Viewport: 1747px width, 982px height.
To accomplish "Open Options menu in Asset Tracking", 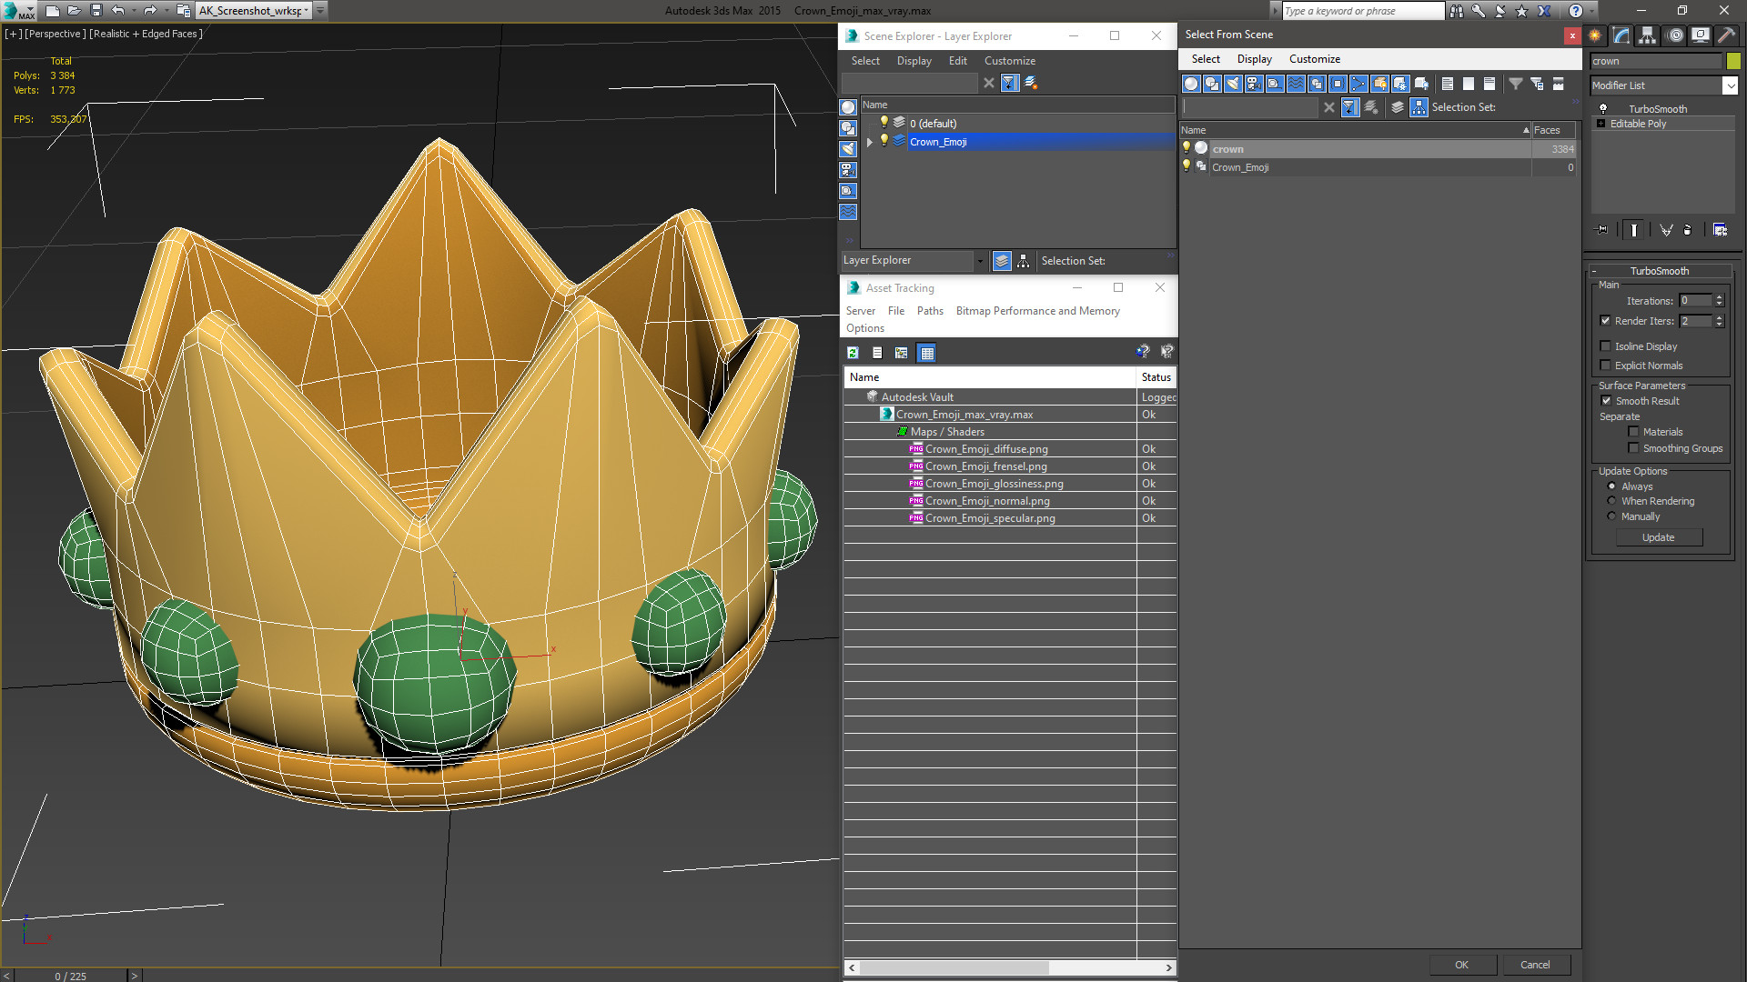I will pos(864,328).
